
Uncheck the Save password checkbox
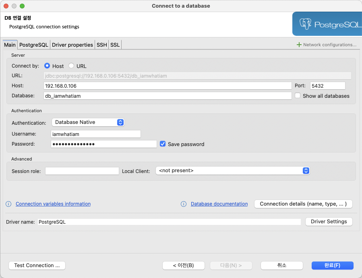coord(163,144)
